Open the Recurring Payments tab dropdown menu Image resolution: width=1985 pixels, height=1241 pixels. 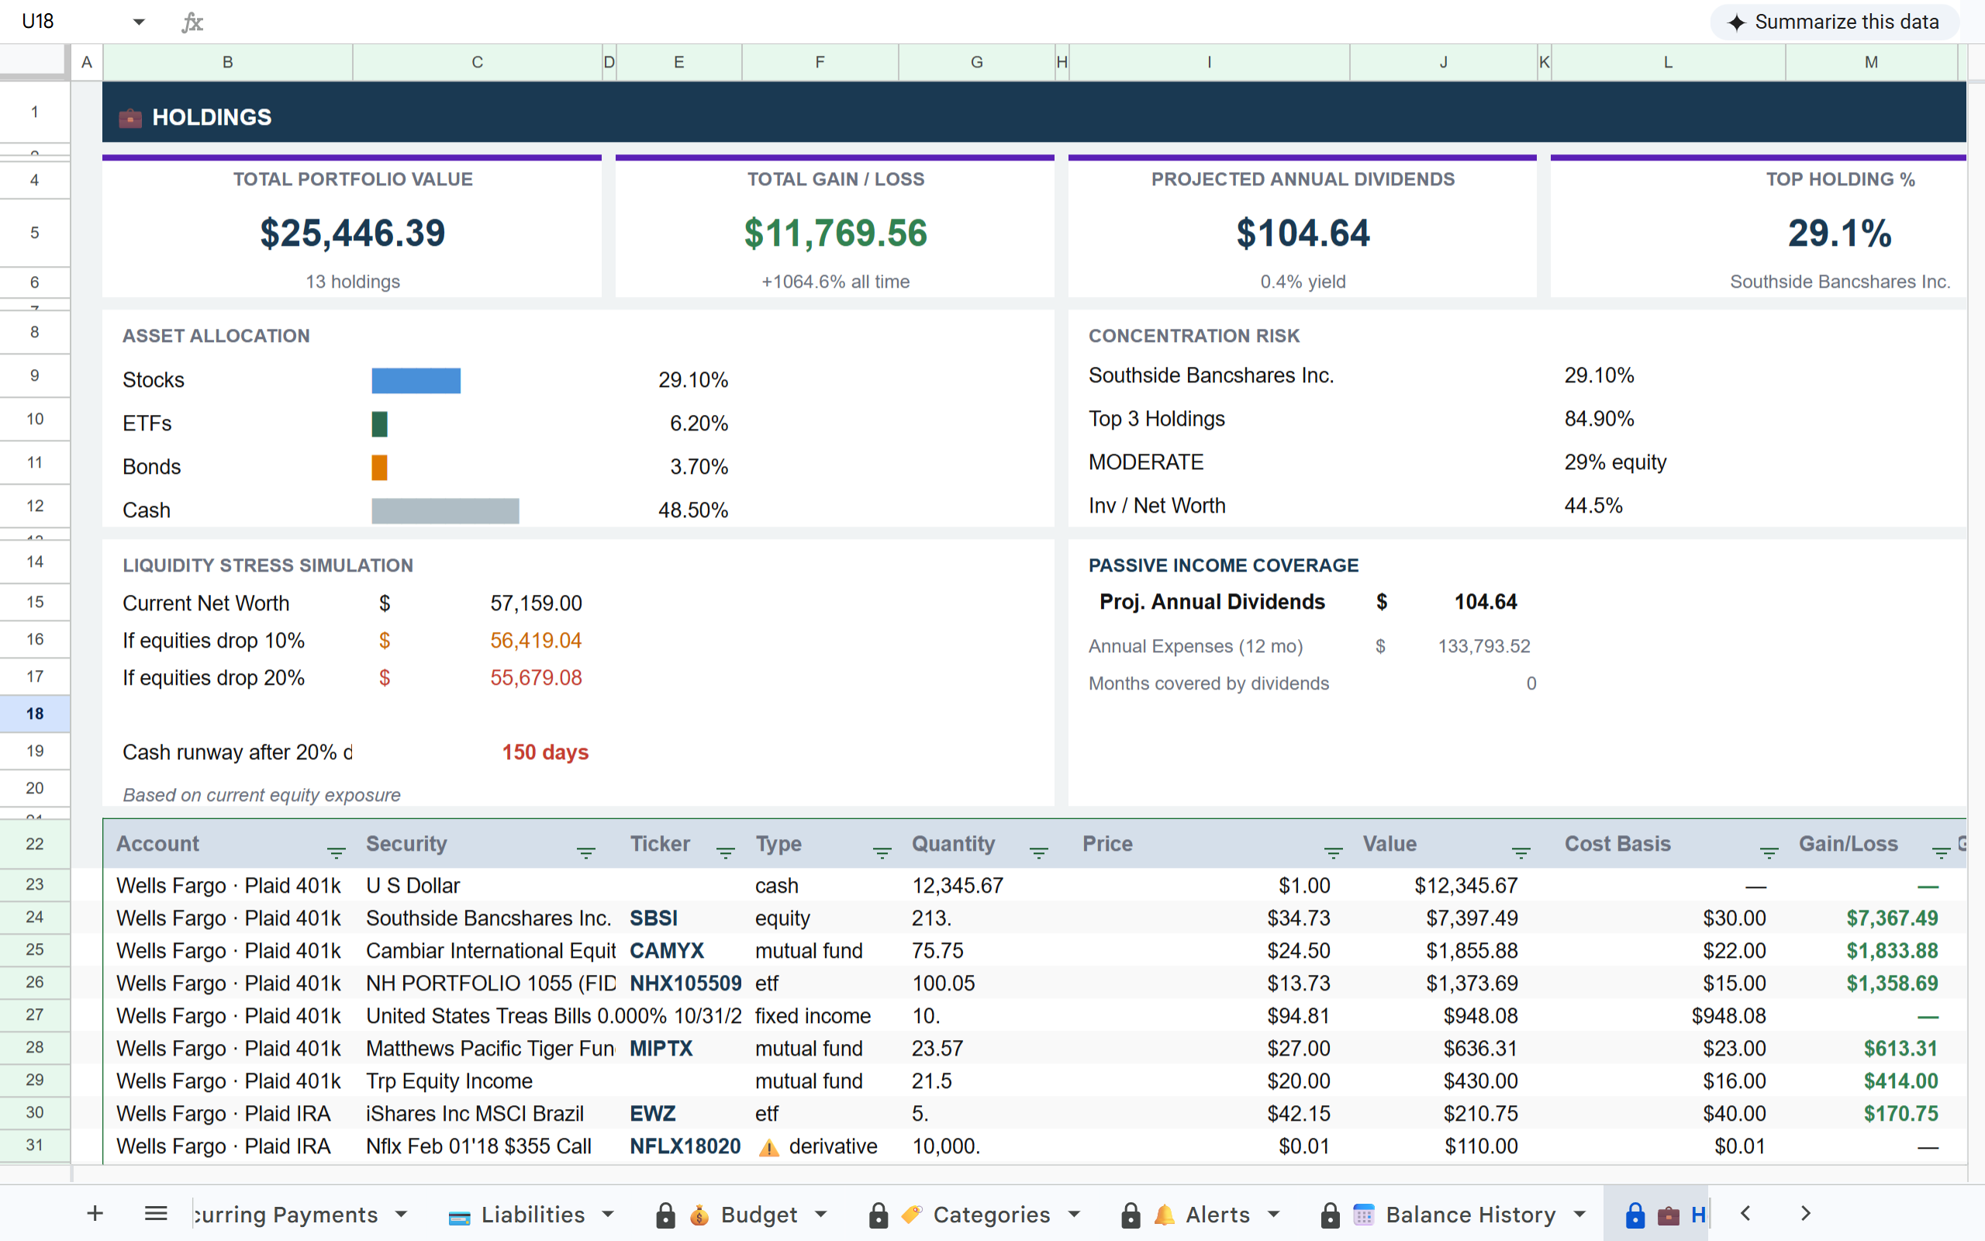401,1214
